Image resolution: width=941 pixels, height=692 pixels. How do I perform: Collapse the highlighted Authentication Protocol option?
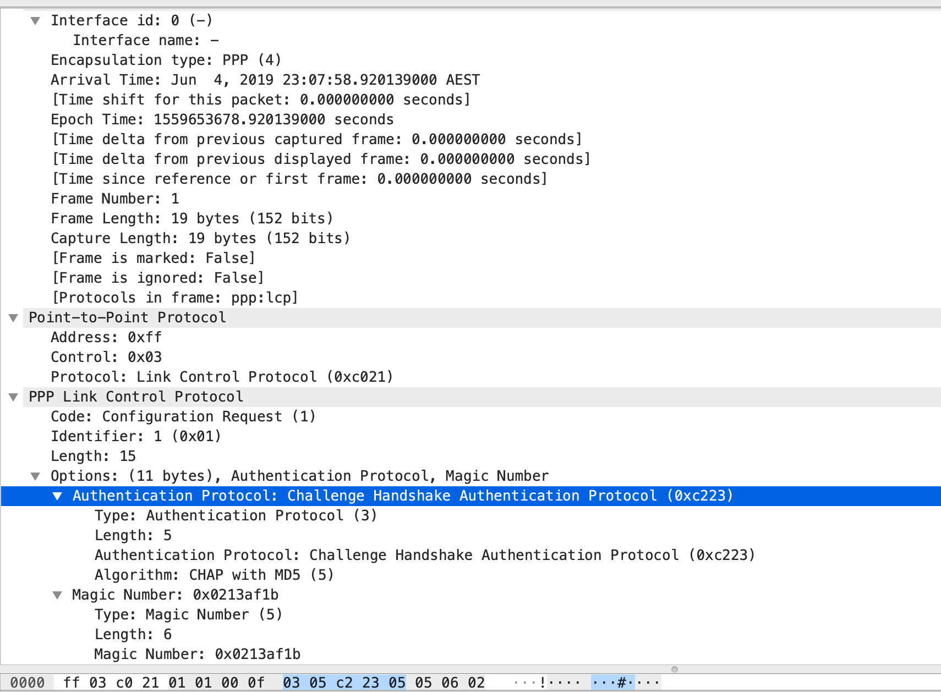(x=57, y=496)
